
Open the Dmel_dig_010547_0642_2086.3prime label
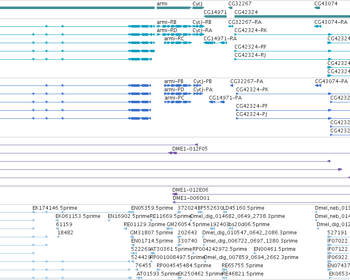pos(250,233)
